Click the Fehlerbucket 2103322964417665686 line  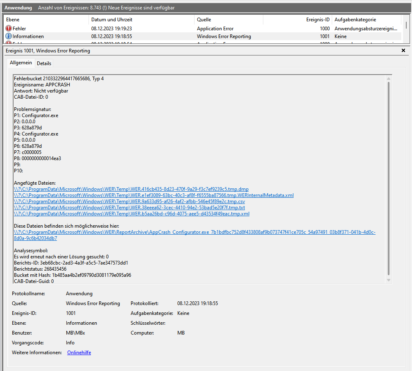pyautogui.click(x=59, y=79)
